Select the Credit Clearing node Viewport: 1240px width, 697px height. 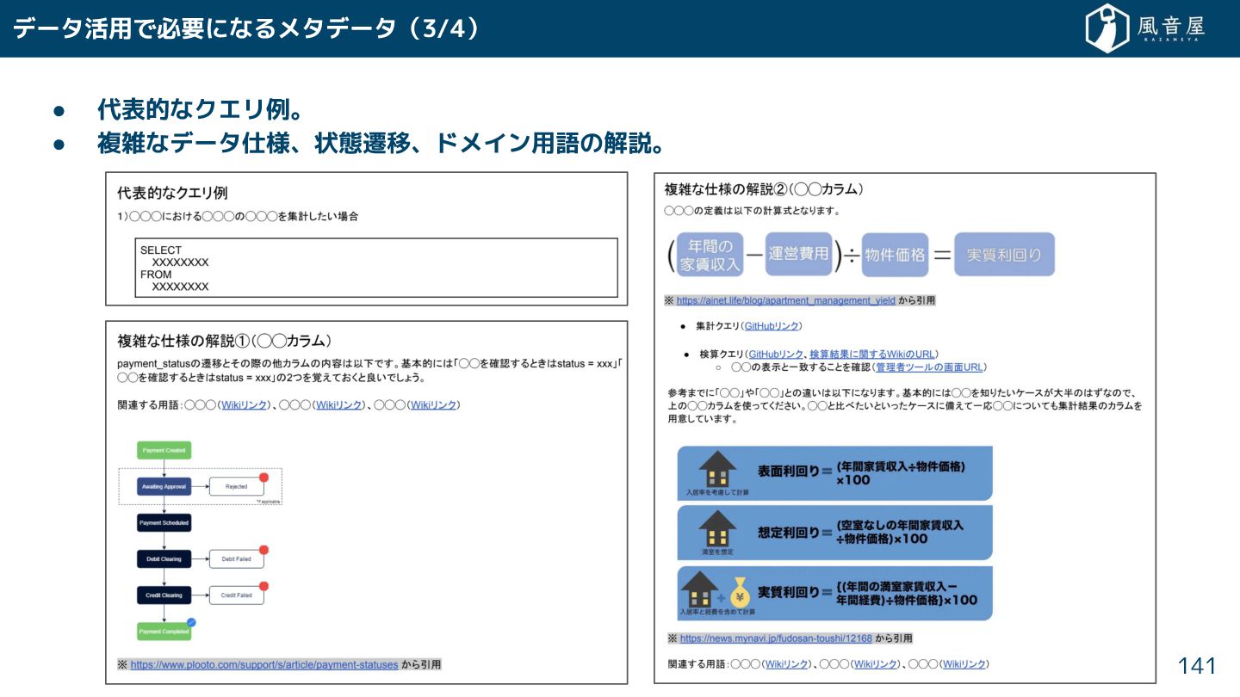click(164, 595)
